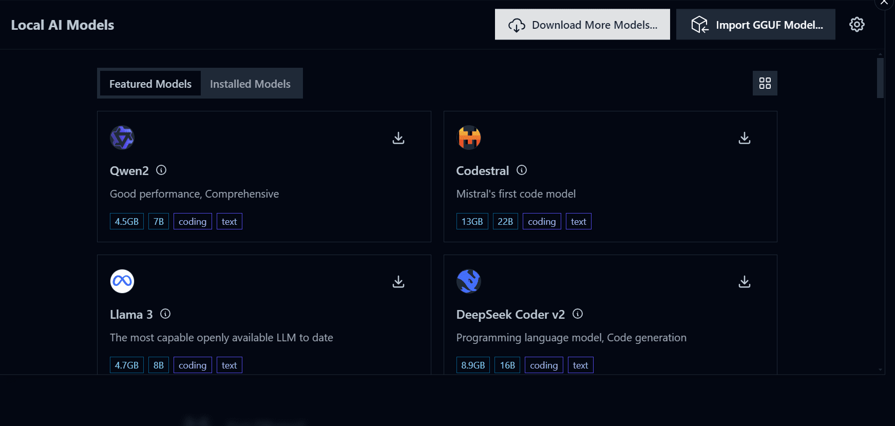This screenshot has height=426, width=895.
Task: Click the Local AI Models heading
Action: click(63, 25)
